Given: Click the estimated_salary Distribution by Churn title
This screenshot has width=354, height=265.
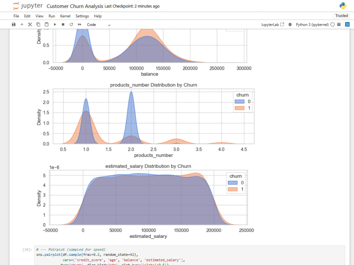Looking at the screenshot, I should (x=148, y=166).
